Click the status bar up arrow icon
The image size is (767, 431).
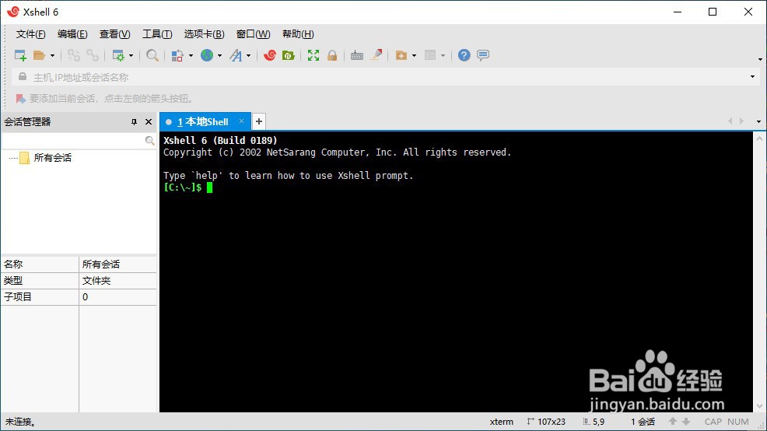pos(673,421)
